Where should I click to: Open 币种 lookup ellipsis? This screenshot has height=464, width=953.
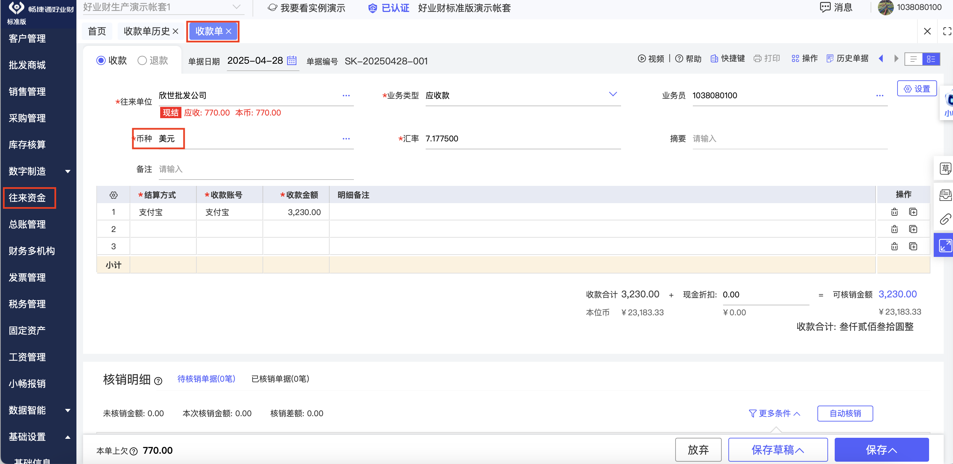pyautogui.click(x=346, y=138)
